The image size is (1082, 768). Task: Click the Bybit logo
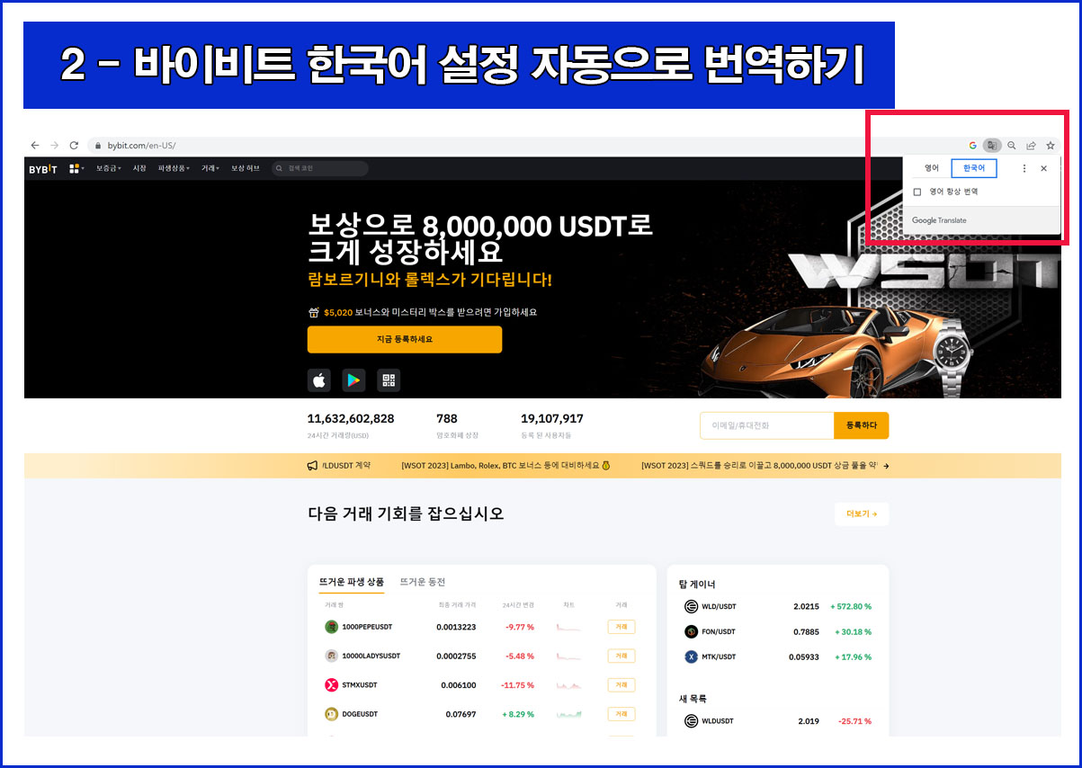(x=43, y=168)
